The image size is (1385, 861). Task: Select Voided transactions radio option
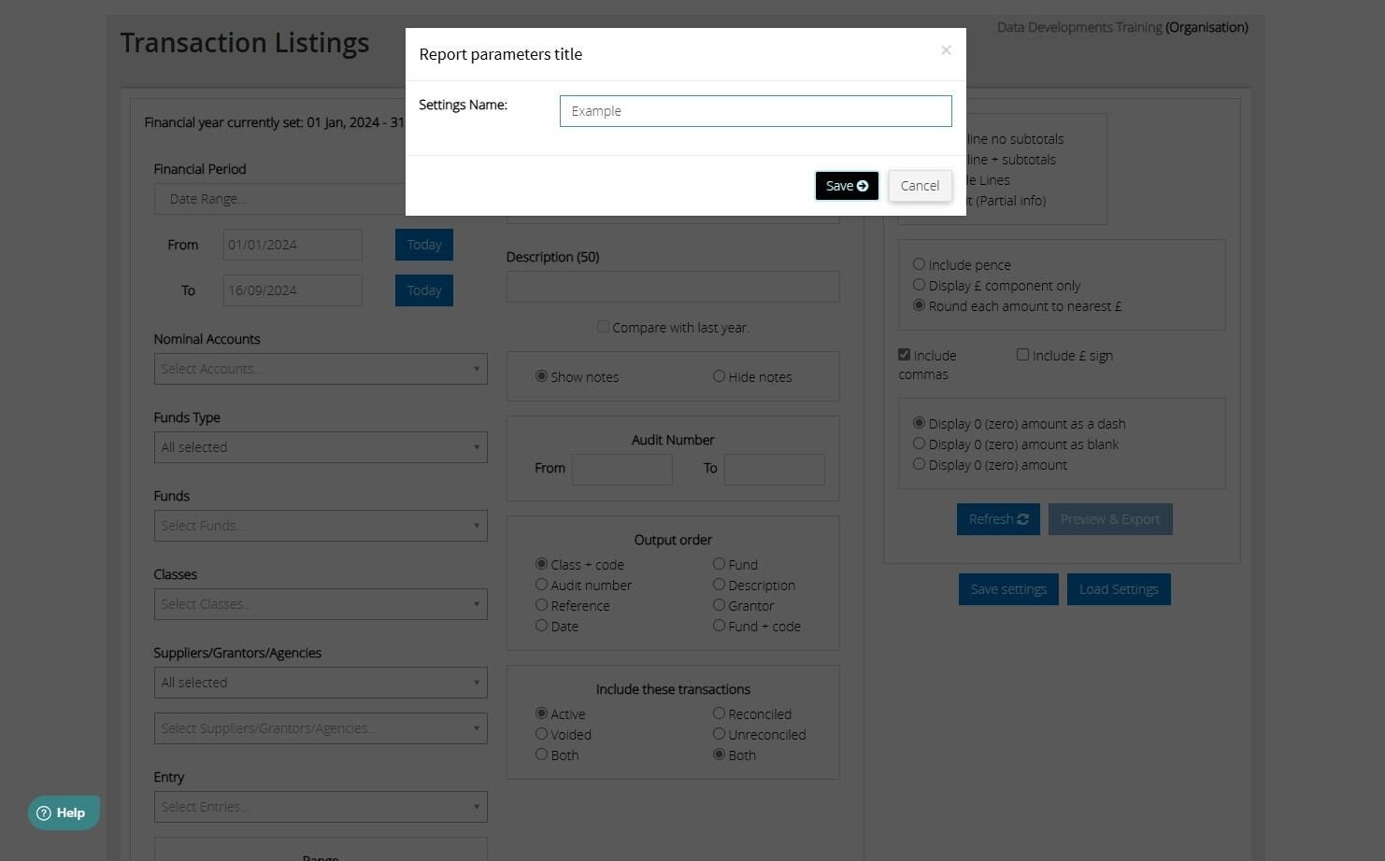[x=541, y=734]
